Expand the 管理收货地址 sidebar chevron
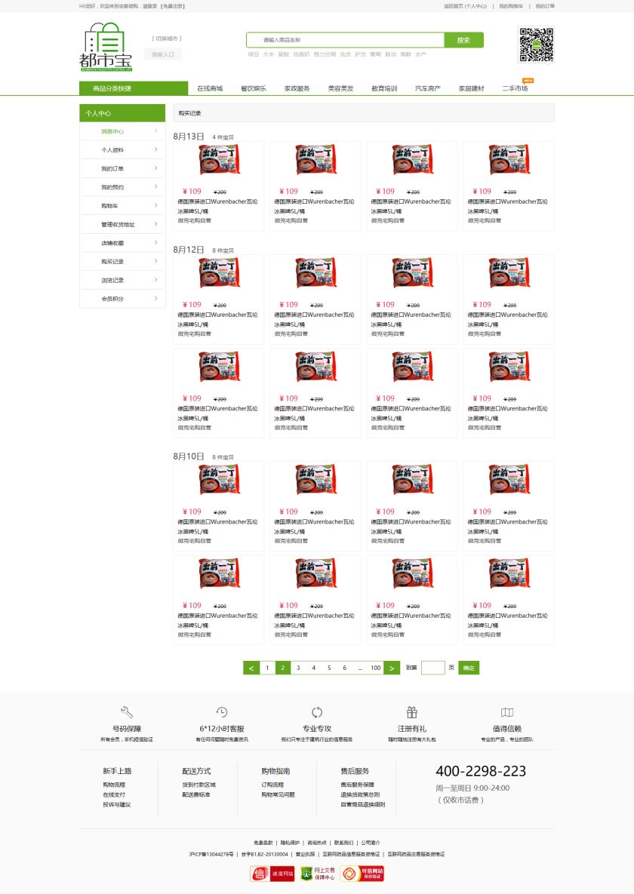Viewport: 634px width, 894px height. click(x=155, y=224)
